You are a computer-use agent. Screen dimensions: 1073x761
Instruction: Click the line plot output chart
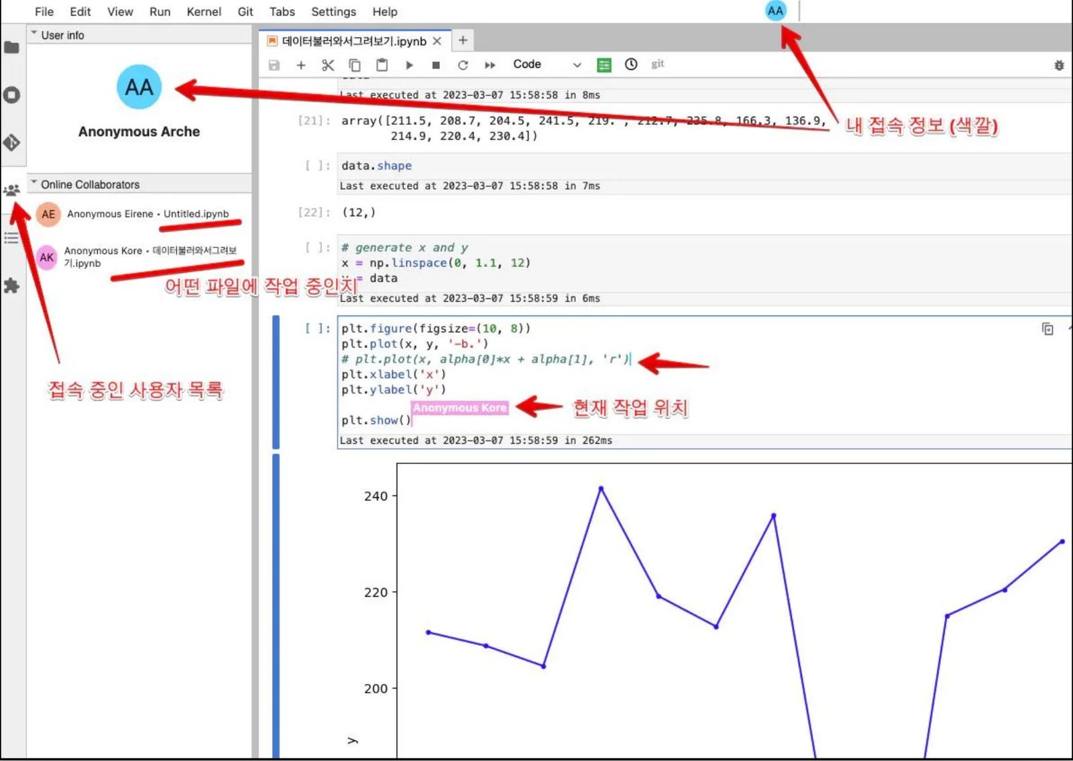734,610
